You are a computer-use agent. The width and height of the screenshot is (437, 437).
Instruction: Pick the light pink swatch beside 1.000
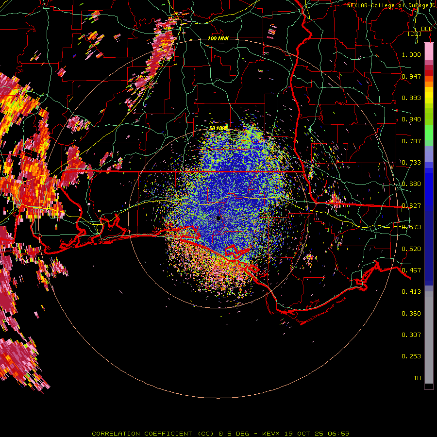click(x=429, y=52)
